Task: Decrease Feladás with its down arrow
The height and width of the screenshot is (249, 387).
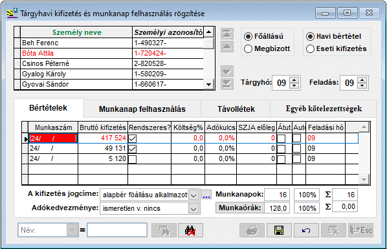Action: (x=362, y=85)
